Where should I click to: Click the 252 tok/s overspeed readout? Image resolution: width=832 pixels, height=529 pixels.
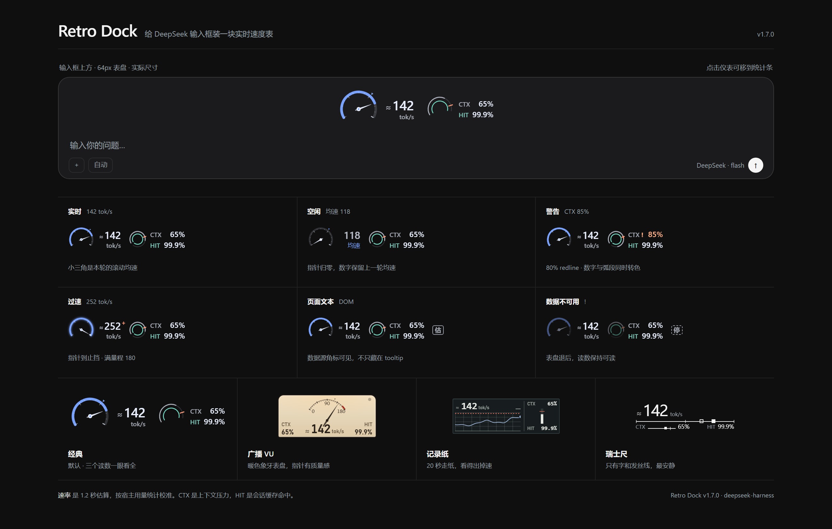pos(113,330)
